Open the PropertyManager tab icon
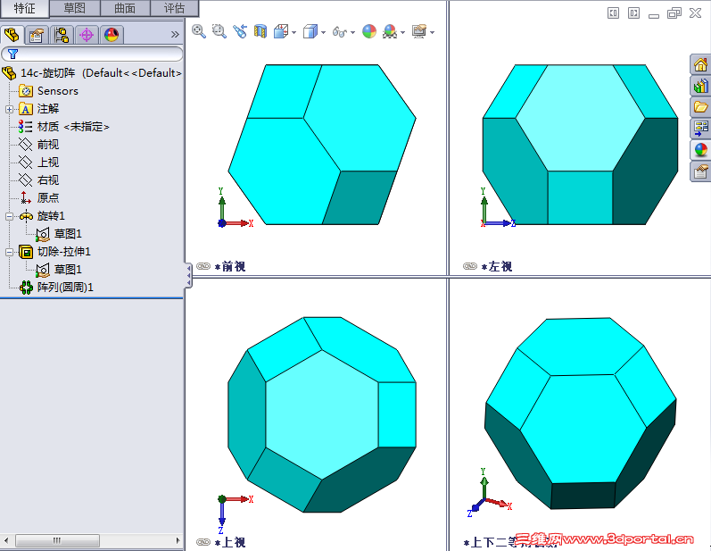The width and height of the screenshot is (711, 551). pyautogui.click(x=37, y=35)
